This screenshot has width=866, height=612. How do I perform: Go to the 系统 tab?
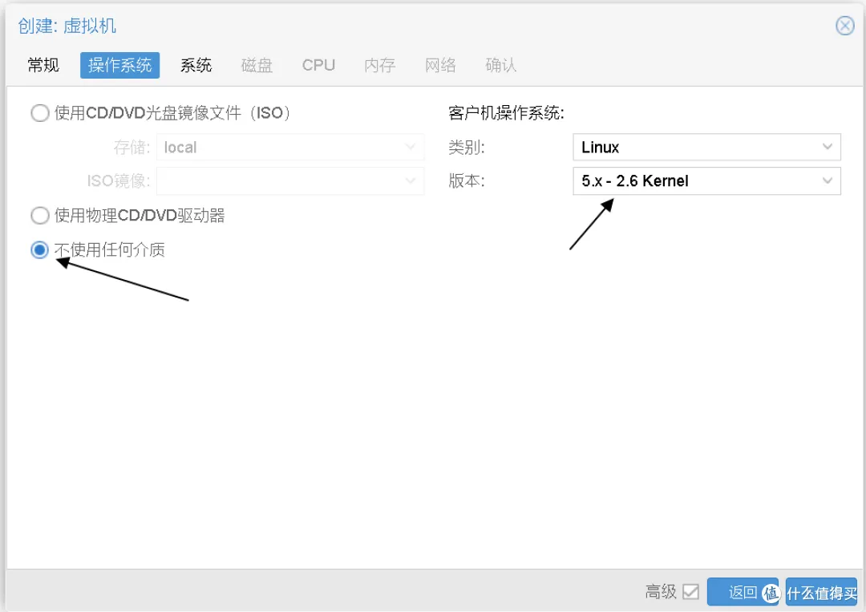click(196, 66)
